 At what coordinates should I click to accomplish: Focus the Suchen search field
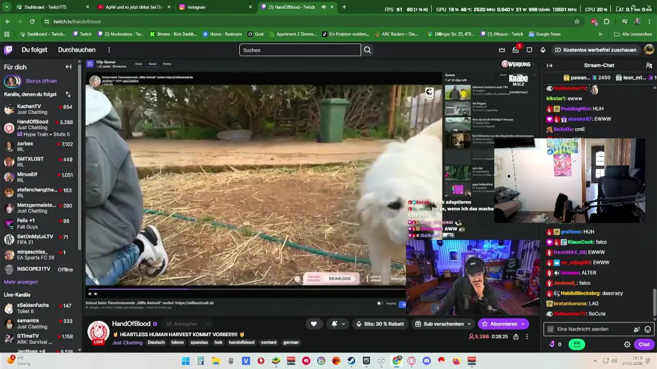[x=300, y=50]
